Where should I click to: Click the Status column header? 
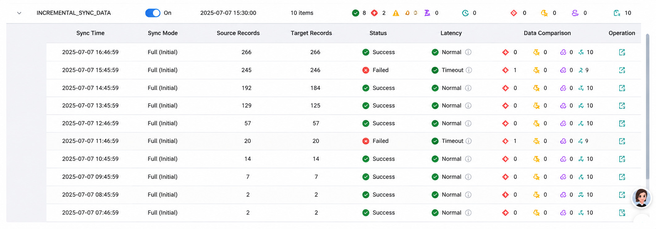tap(378, 33)
